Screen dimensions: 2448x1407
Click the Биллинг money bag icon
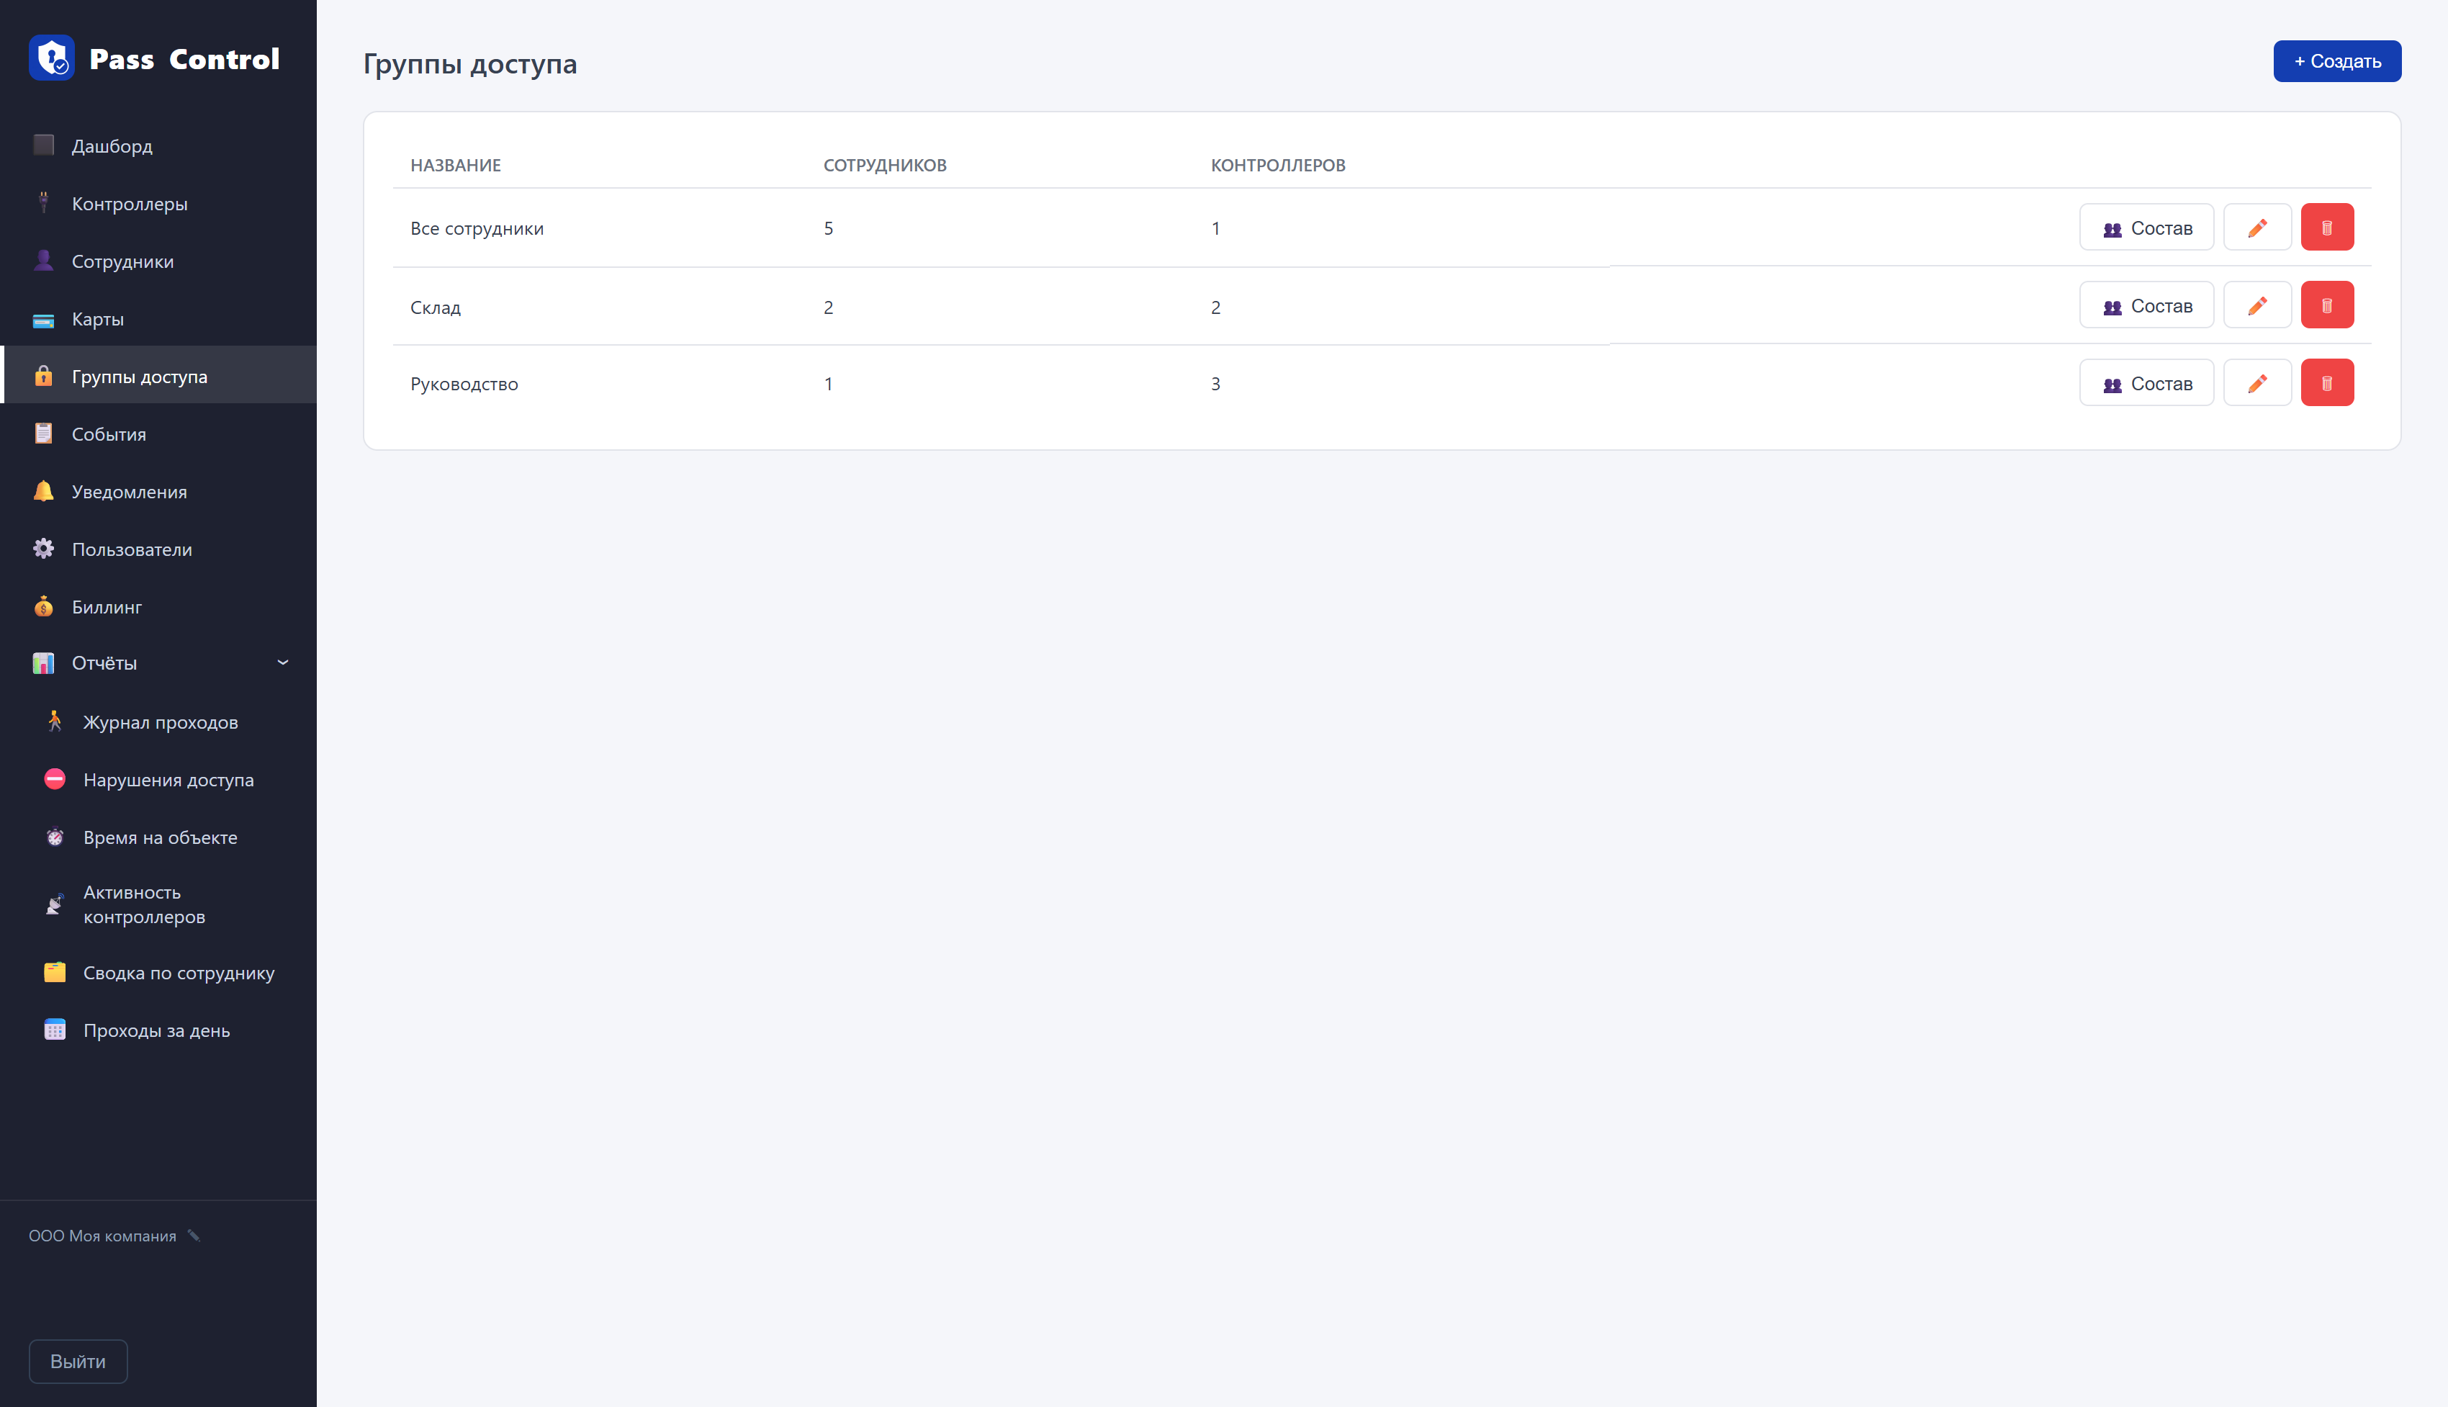43,607
